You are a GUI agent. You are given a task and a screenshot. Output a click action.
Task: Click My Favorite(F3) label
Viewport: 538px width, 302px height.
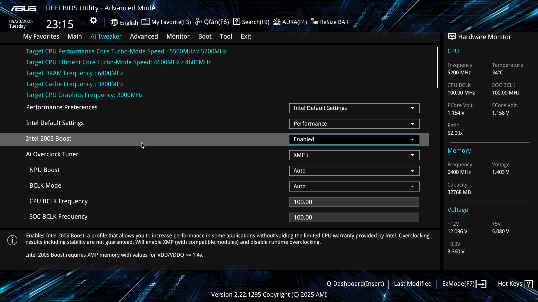[171, 22]
